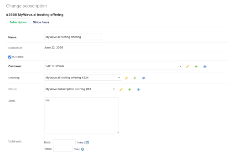Viewport: 228px width, 167px height.
Task: Click the Today link for Valid until
Action: [x=80, y=142]
